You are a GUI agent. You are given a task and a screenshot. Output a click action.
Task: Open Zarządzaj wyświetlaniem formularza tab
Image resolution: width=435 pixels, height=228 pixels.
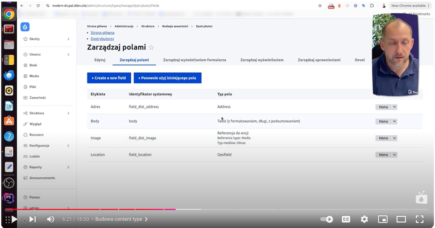[194, 60]
